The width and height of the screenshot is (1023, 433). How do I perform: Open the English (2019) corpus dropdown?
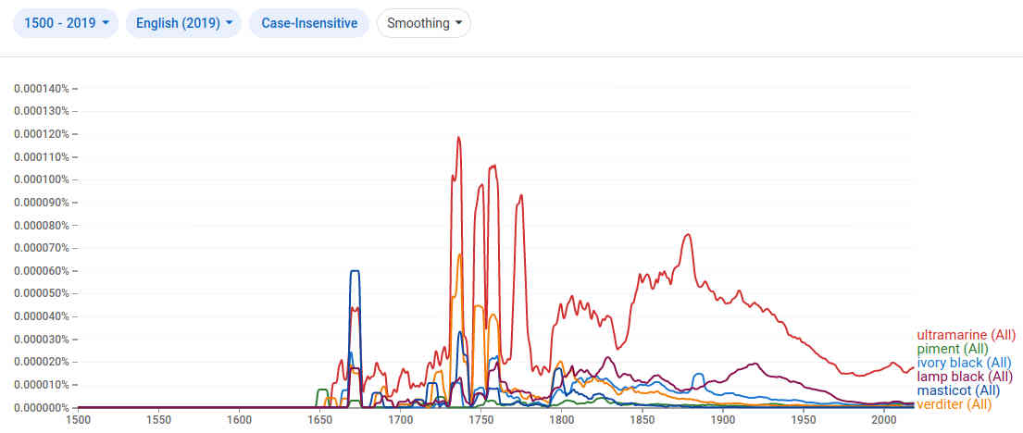click(183, 23)
